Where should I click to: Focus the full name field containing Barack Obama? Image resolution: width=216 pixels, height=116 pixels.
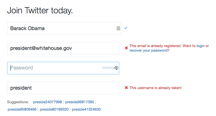[60, 28]
